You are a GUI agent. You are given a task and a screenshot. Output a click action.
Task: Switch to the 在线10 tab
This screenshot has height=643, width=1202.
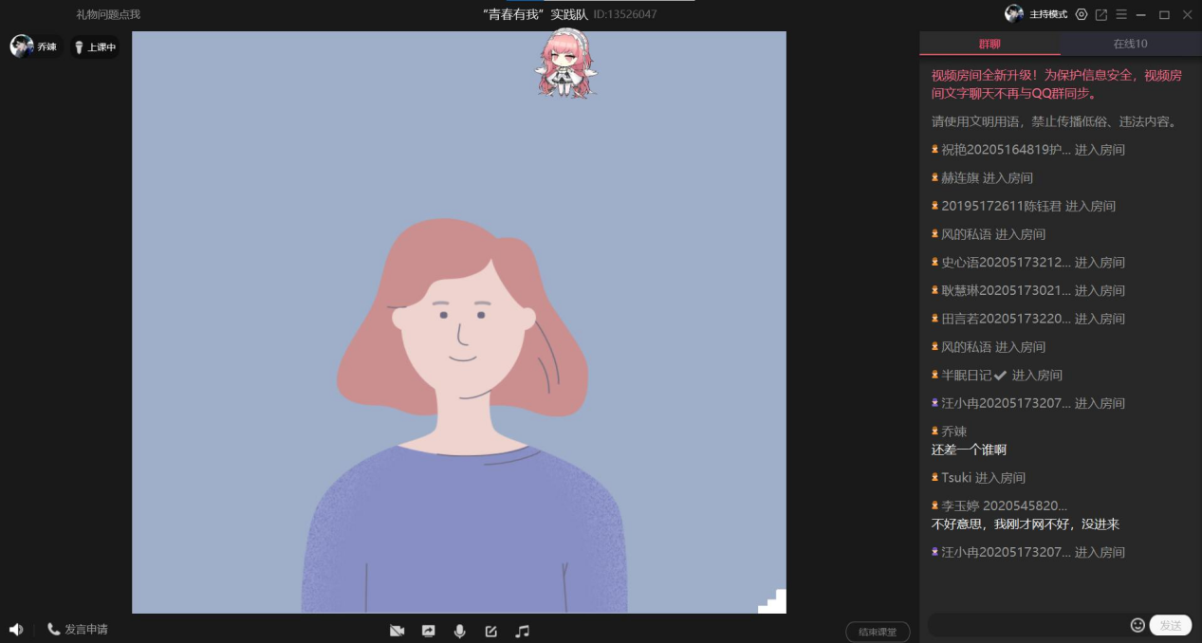(1130, 44)
